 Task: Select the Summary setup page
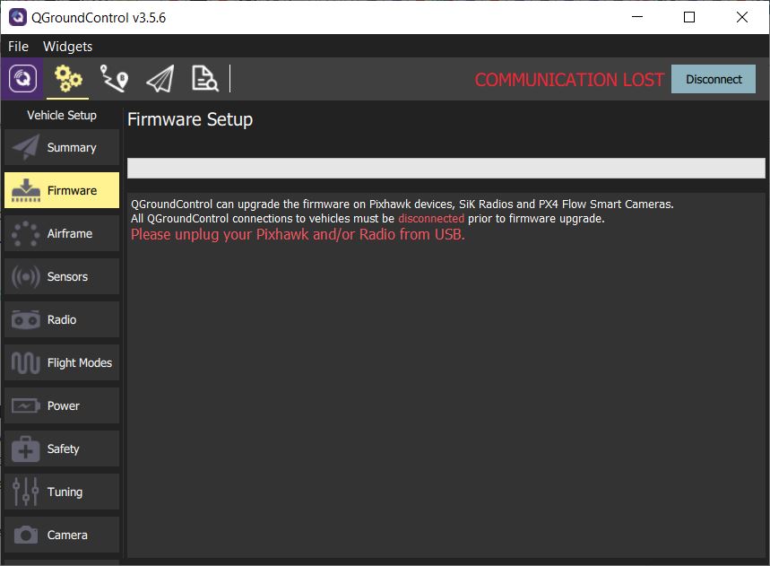(62, 147)
